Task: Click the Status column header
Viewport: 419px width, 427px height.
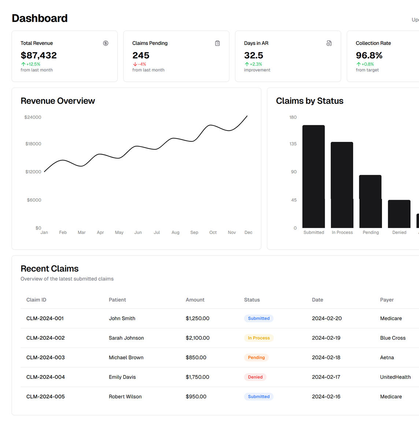Action: (252, 300)
